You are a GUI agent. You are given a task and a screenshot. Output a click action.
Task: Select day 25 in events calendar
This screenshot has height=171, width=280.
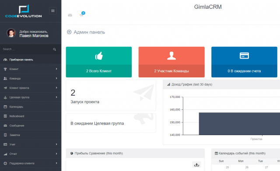[227, 167]
